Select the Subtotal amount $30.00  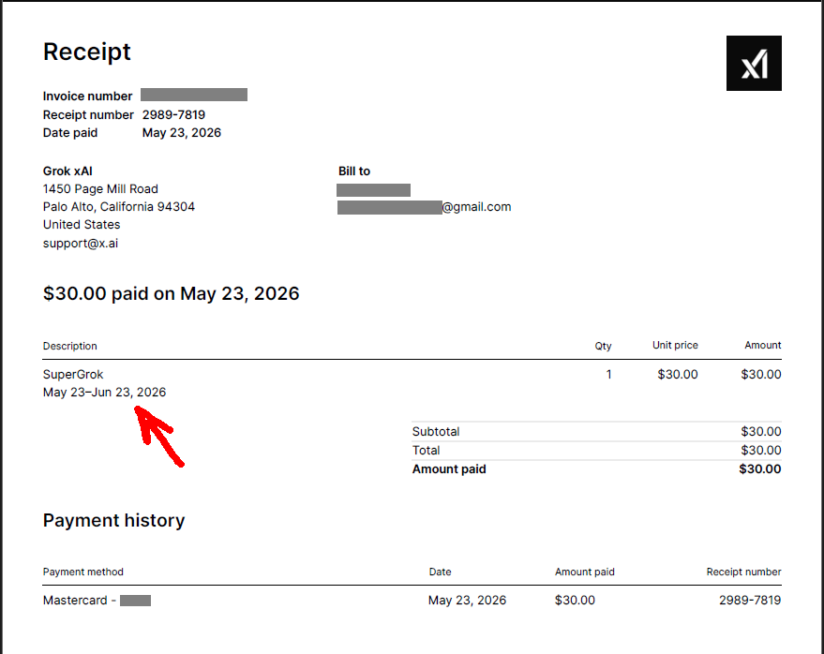[x=761, y=432]
